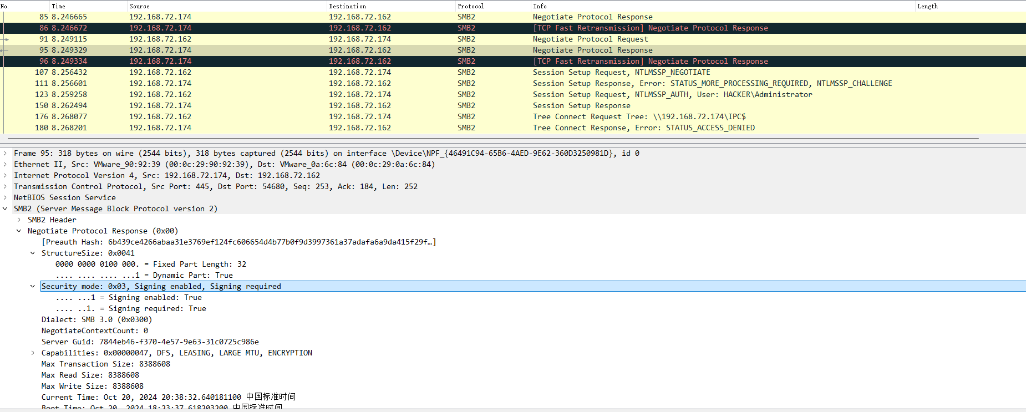Sort packets by the Destination column
The height and width of the screenshot is (412, 1026).
392,6
